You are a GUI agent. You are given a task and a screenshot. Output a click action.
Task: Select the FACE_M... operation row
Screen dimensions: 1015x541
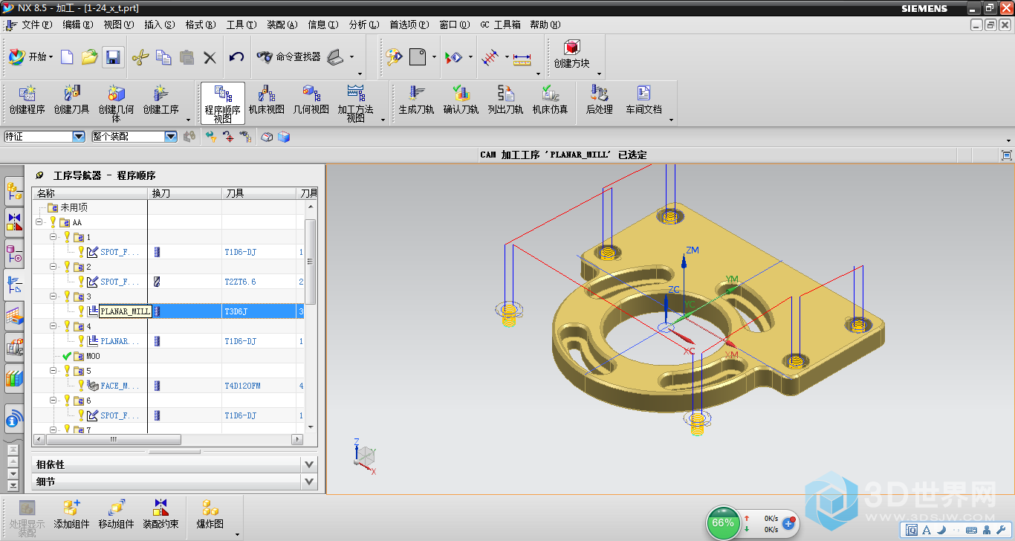pyautogui.click(x=168, y=386)
